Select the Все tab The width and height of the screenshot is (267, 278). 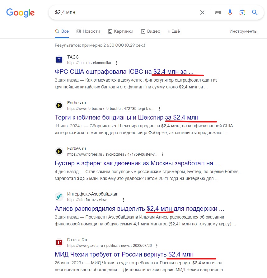[x=62, y=31]
